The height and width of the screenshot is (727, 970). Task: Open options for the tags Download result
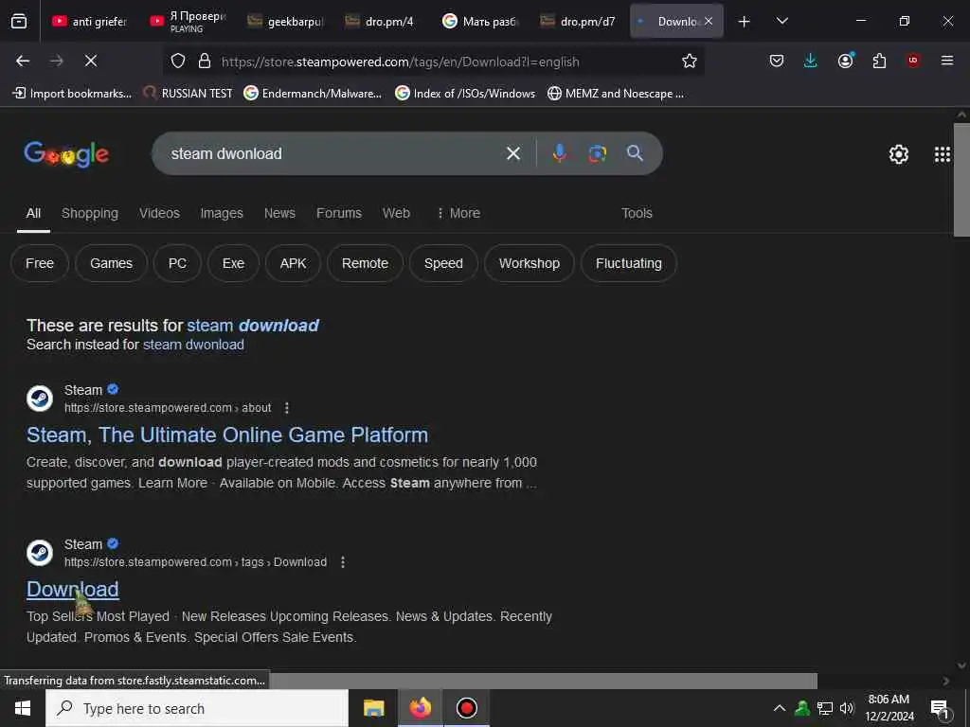pyautogui.click(x=343, y=562)
